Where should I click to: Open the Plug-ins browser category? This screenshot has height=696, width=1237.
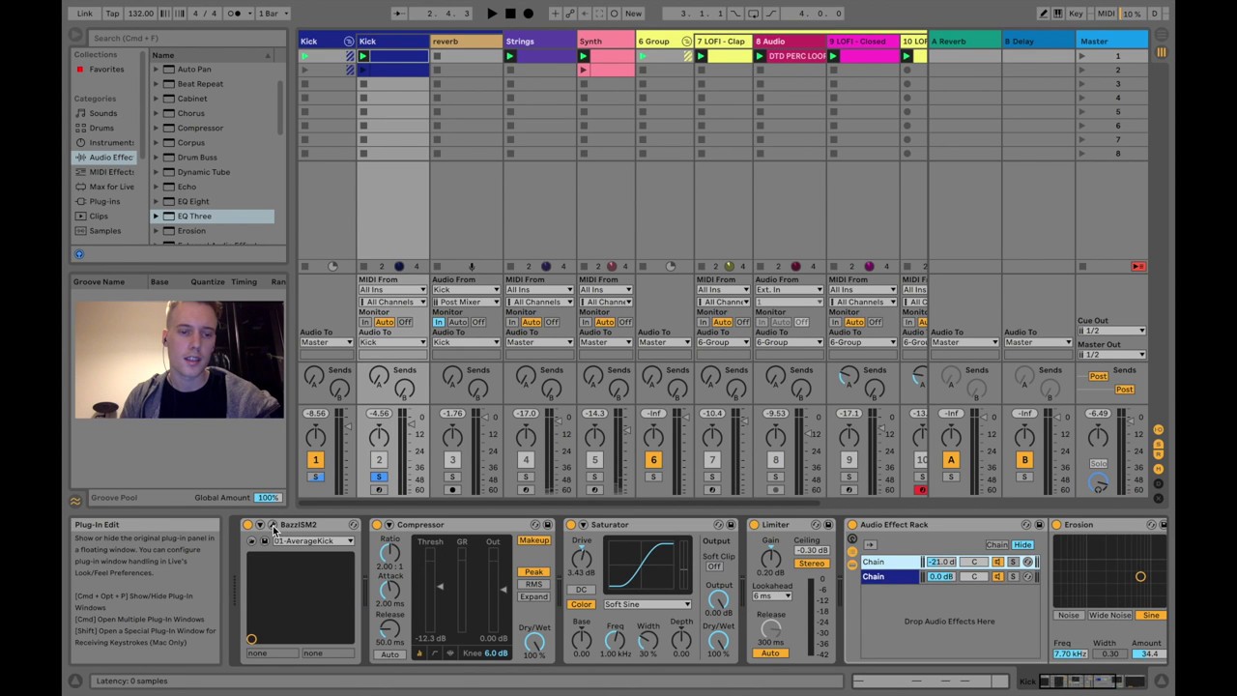click(x=104, y=201)
